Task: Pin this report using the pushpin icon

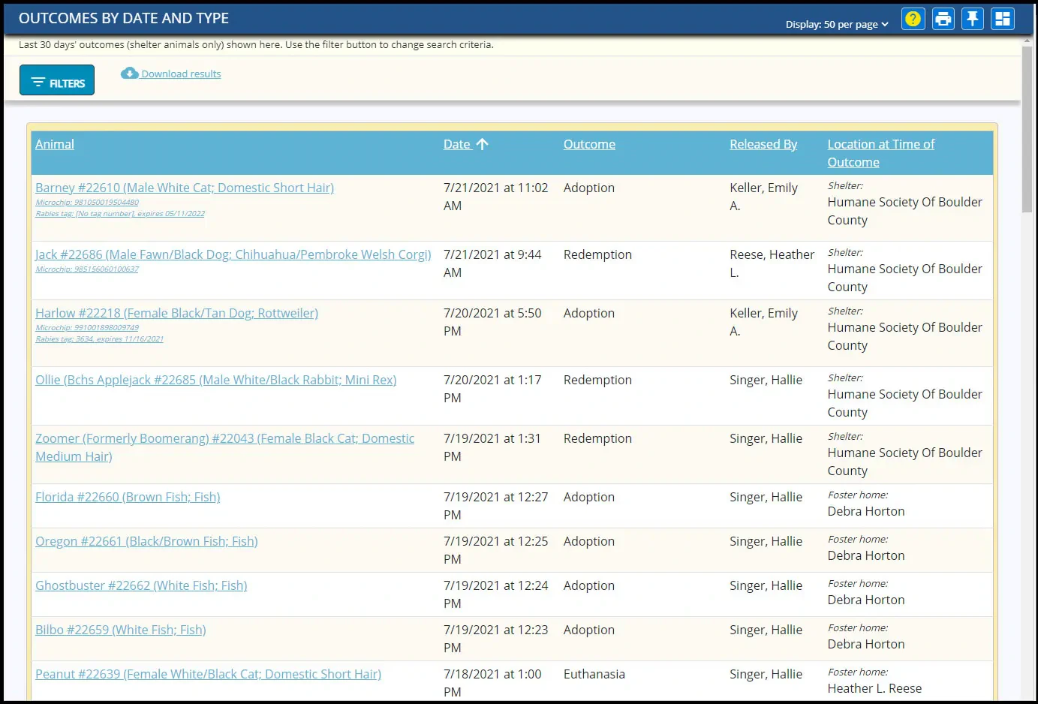Action: tap(973, 19)
